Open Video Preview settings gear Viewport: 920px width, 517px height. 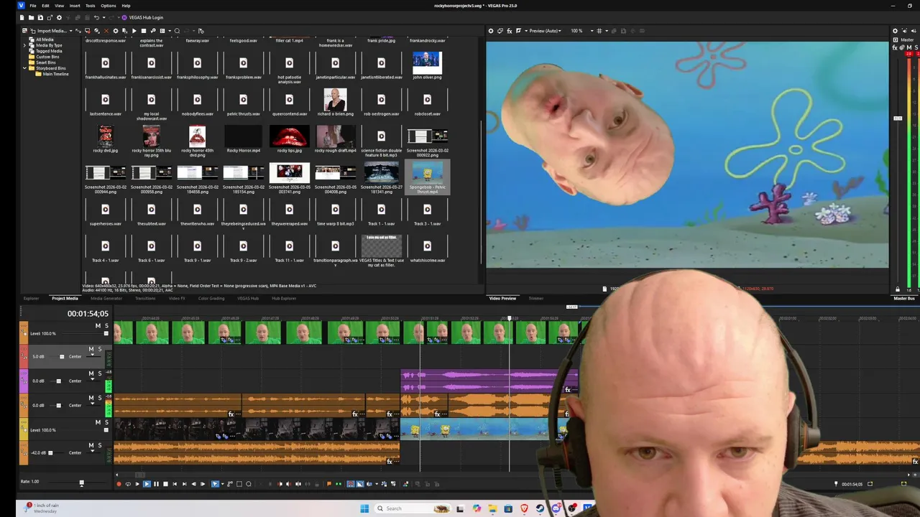491,31
